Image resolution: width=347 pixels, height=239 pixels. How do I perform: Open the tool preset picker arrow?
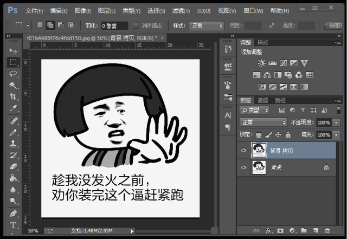[x=28, y=25]
